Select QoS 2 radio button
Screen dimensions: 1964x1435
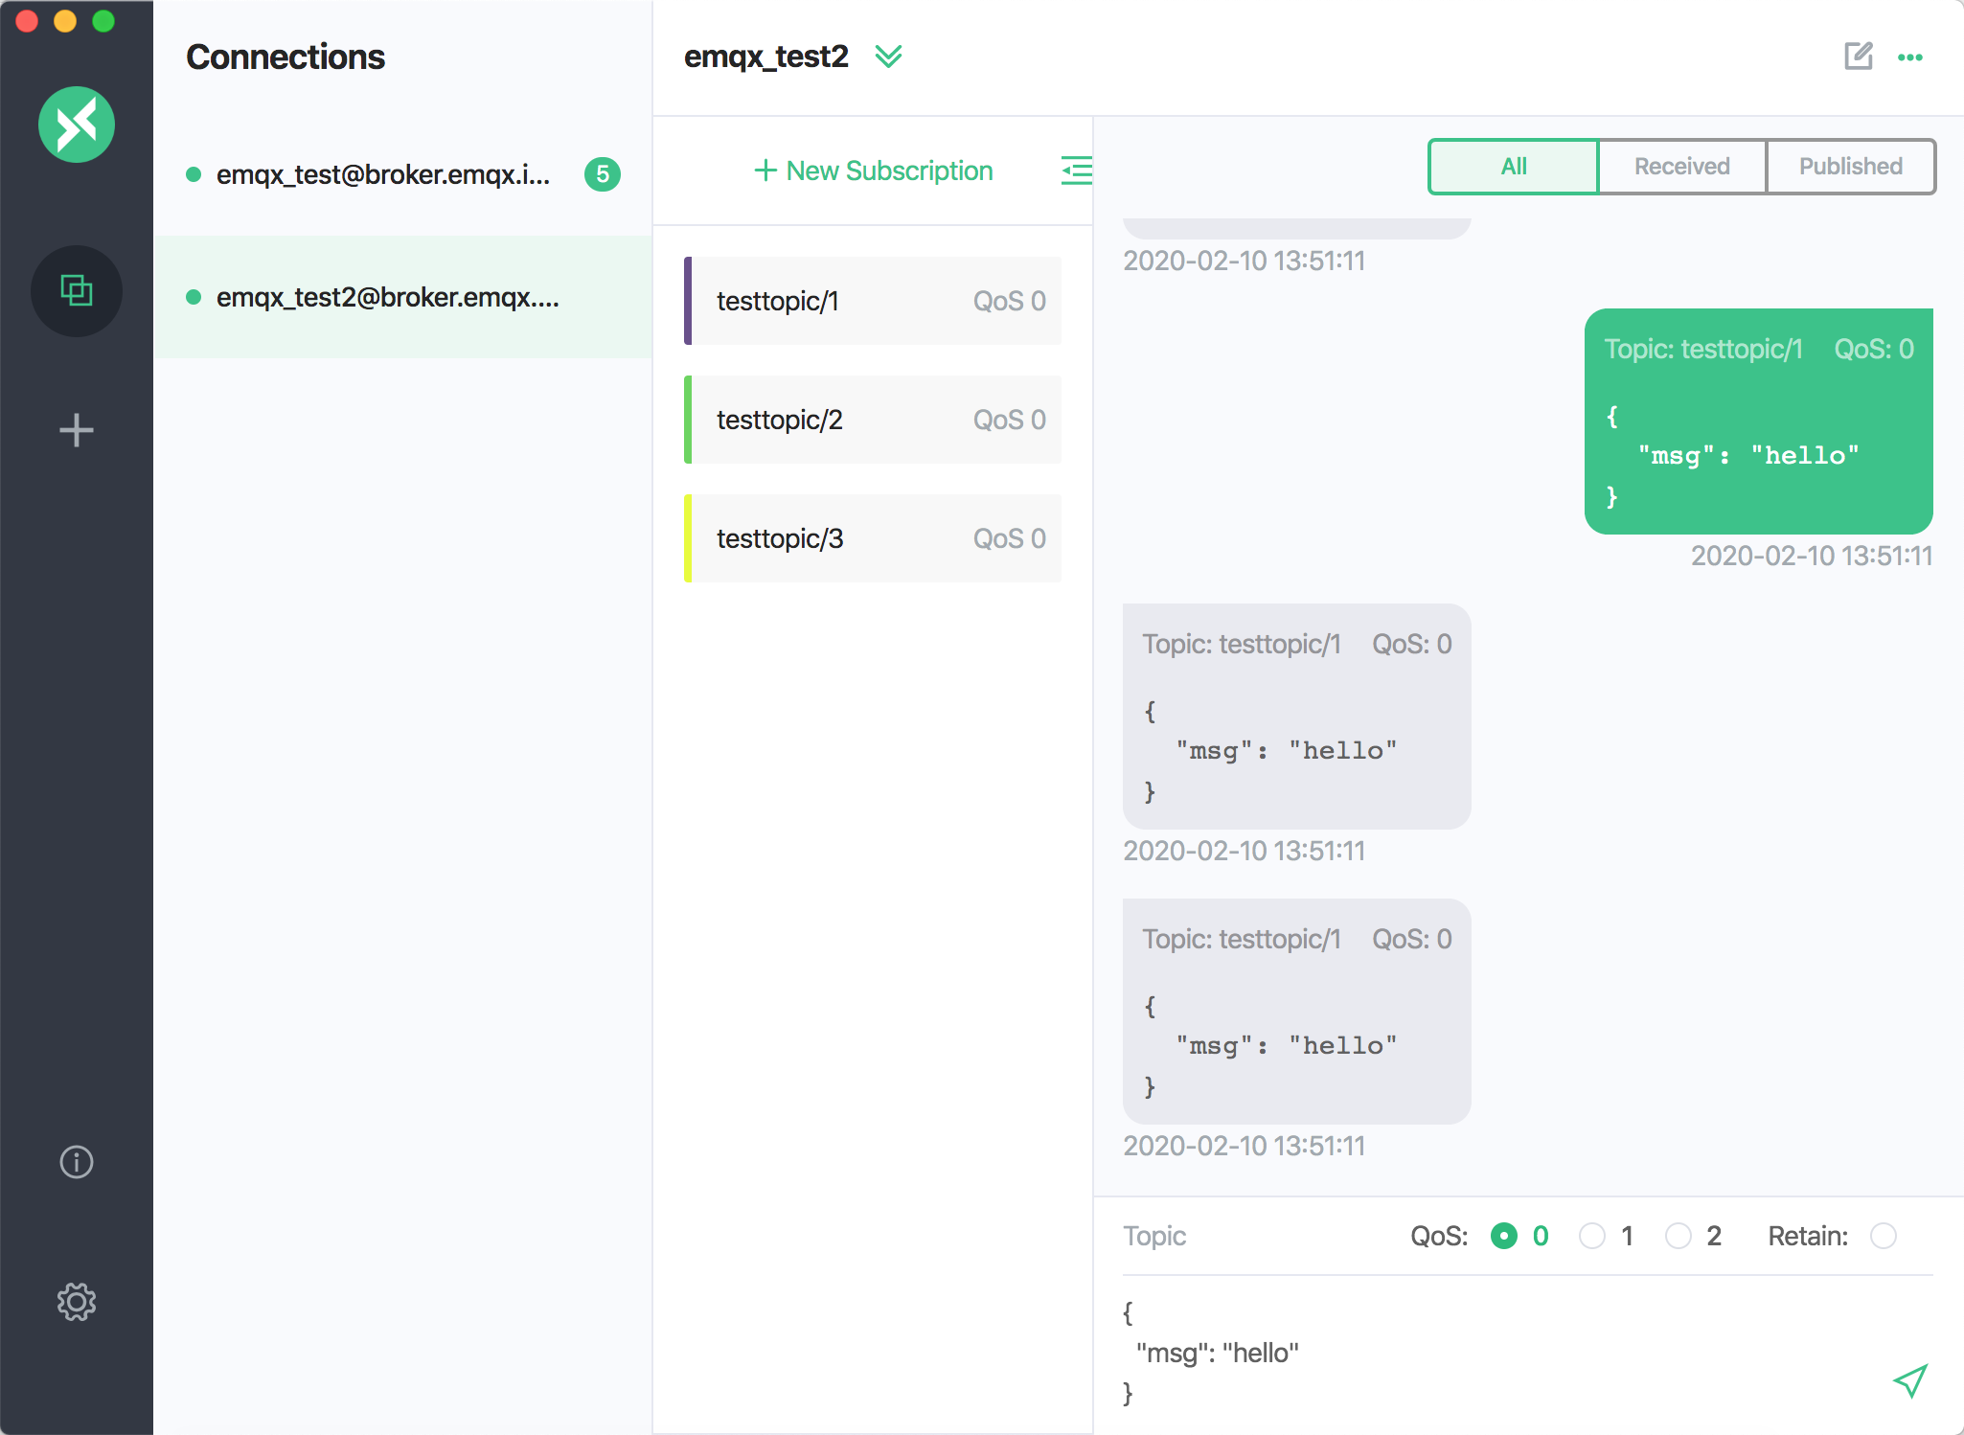[x=1679, y=1236]
